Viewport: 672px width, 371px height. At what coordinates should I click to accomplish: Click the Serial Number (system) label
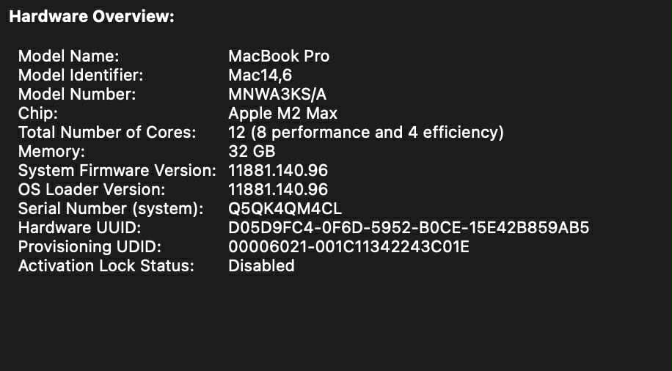(110, 208)
